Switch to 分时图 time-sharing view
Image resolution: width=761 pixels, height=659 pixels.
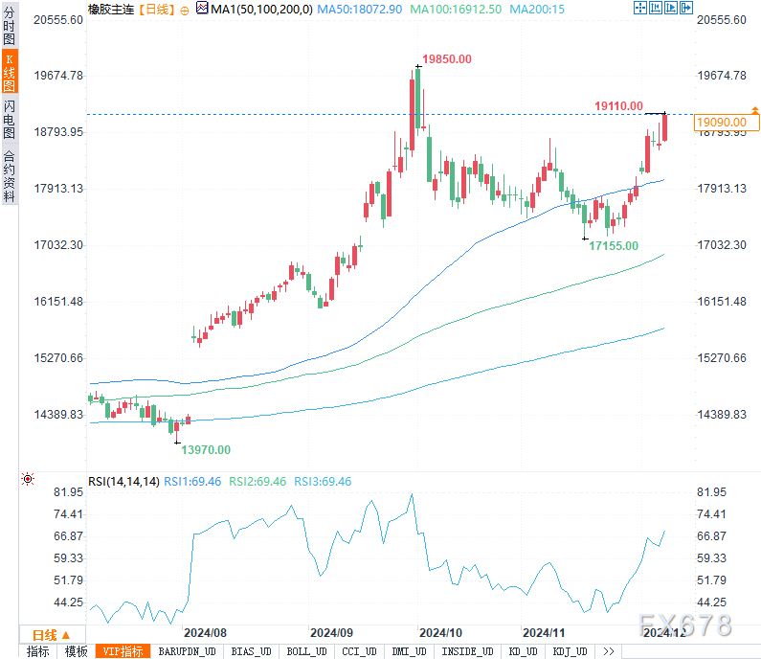pyautogui.click(x=9, y=26)
